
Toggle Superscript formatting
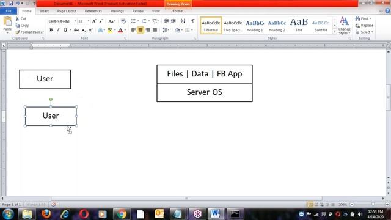90,30
